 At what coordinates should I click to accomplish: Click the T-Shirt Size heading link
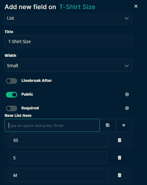[x=77, y=7]
